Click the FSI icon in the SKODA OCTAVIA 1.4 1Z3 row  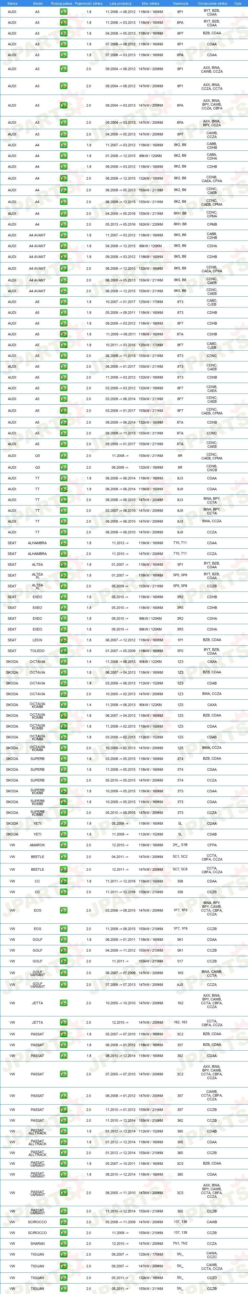[63, 662]
